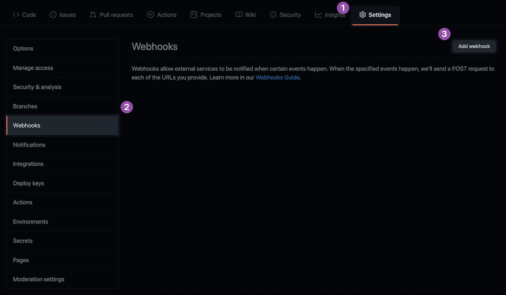Click the Webhooks page heading
Image resolution: width=506 pixels, height=295 pixels.
[x=155, y=46]
